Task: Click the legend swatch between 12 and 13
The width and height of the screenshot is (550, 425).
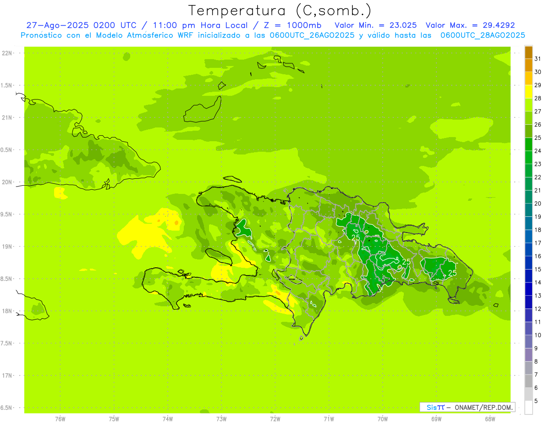Action: 528,302
